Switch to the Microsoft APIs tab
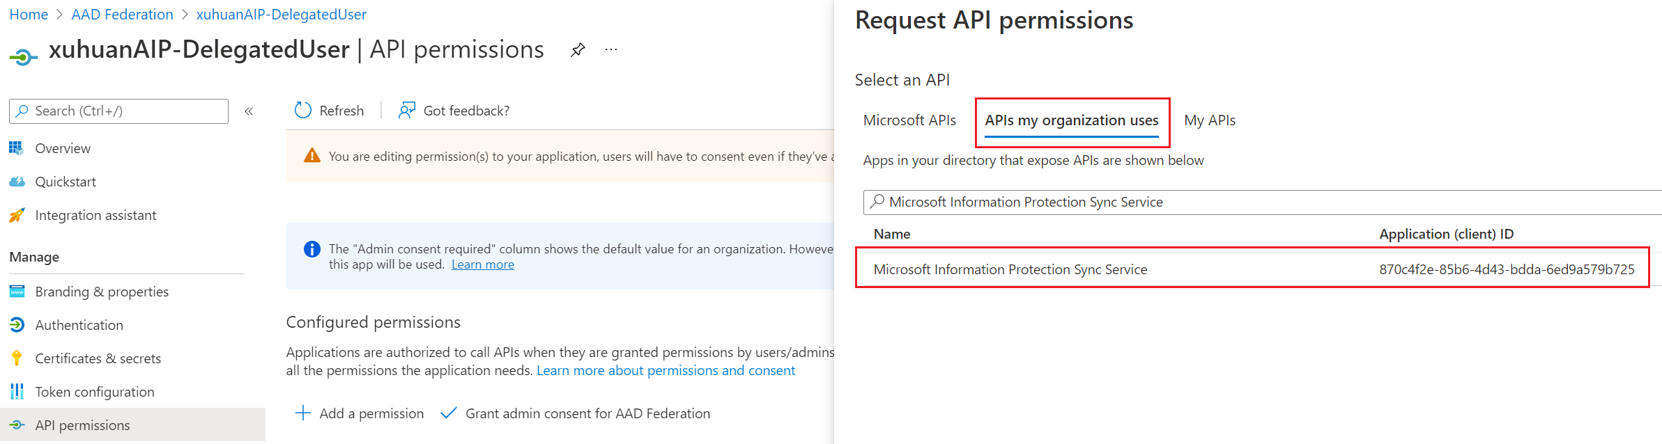The image size is (1662, 444). click(x=909, y=120)
